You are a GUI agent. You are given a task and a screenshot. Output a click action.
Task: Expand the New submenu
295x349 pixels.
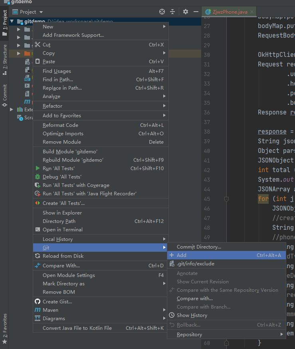(101, 27)
